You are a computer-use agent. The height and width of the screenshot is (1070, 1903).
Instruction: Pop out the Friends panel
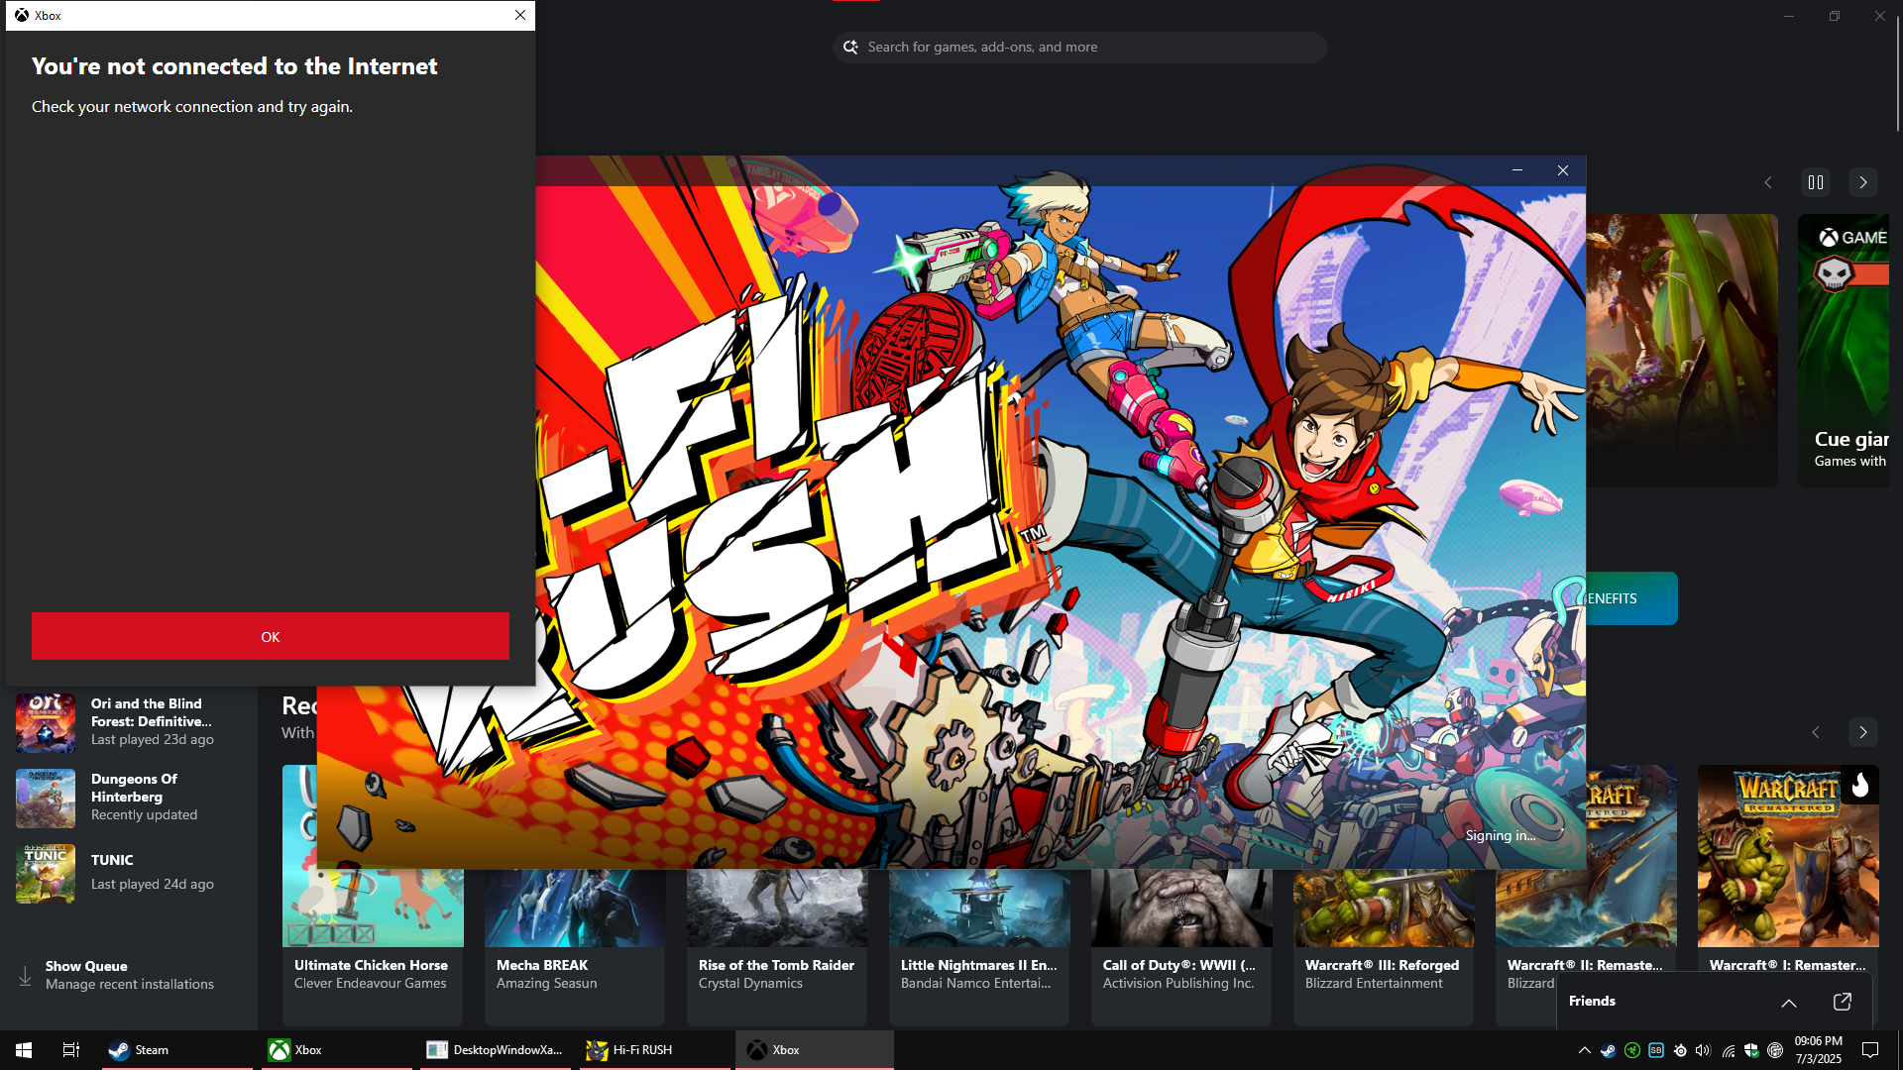coord(1843,1002)
